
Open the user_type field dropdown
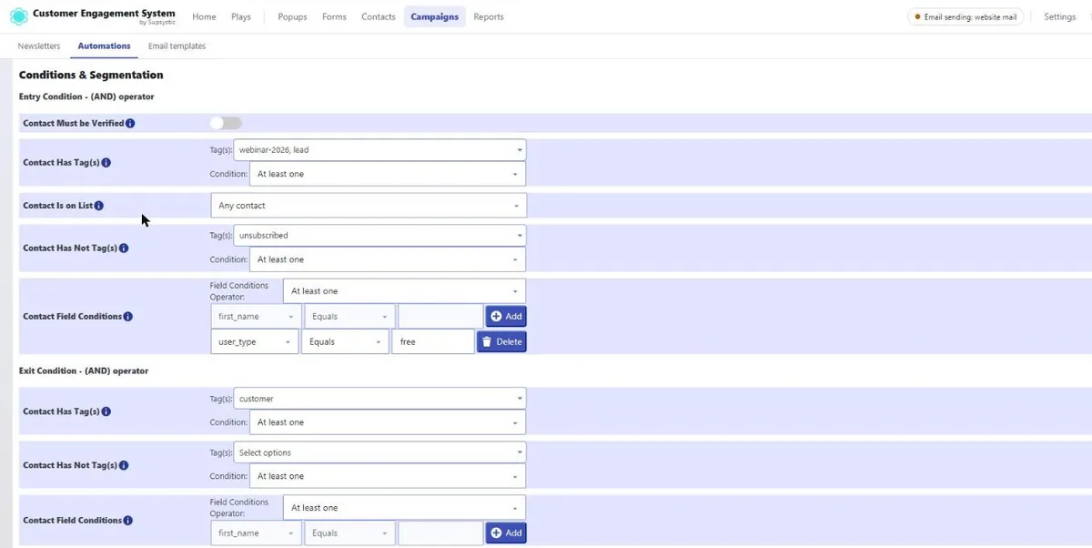click(254, 342)
